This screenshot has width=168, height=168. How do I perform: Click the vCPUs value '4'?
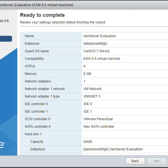84,66
